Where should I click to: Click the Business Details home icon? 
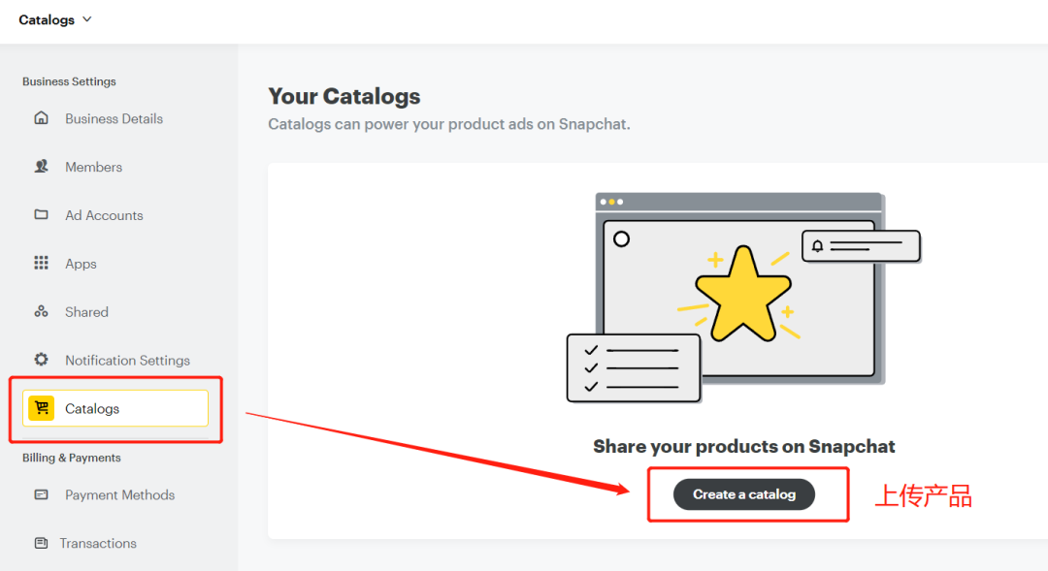tap(41, 118)
